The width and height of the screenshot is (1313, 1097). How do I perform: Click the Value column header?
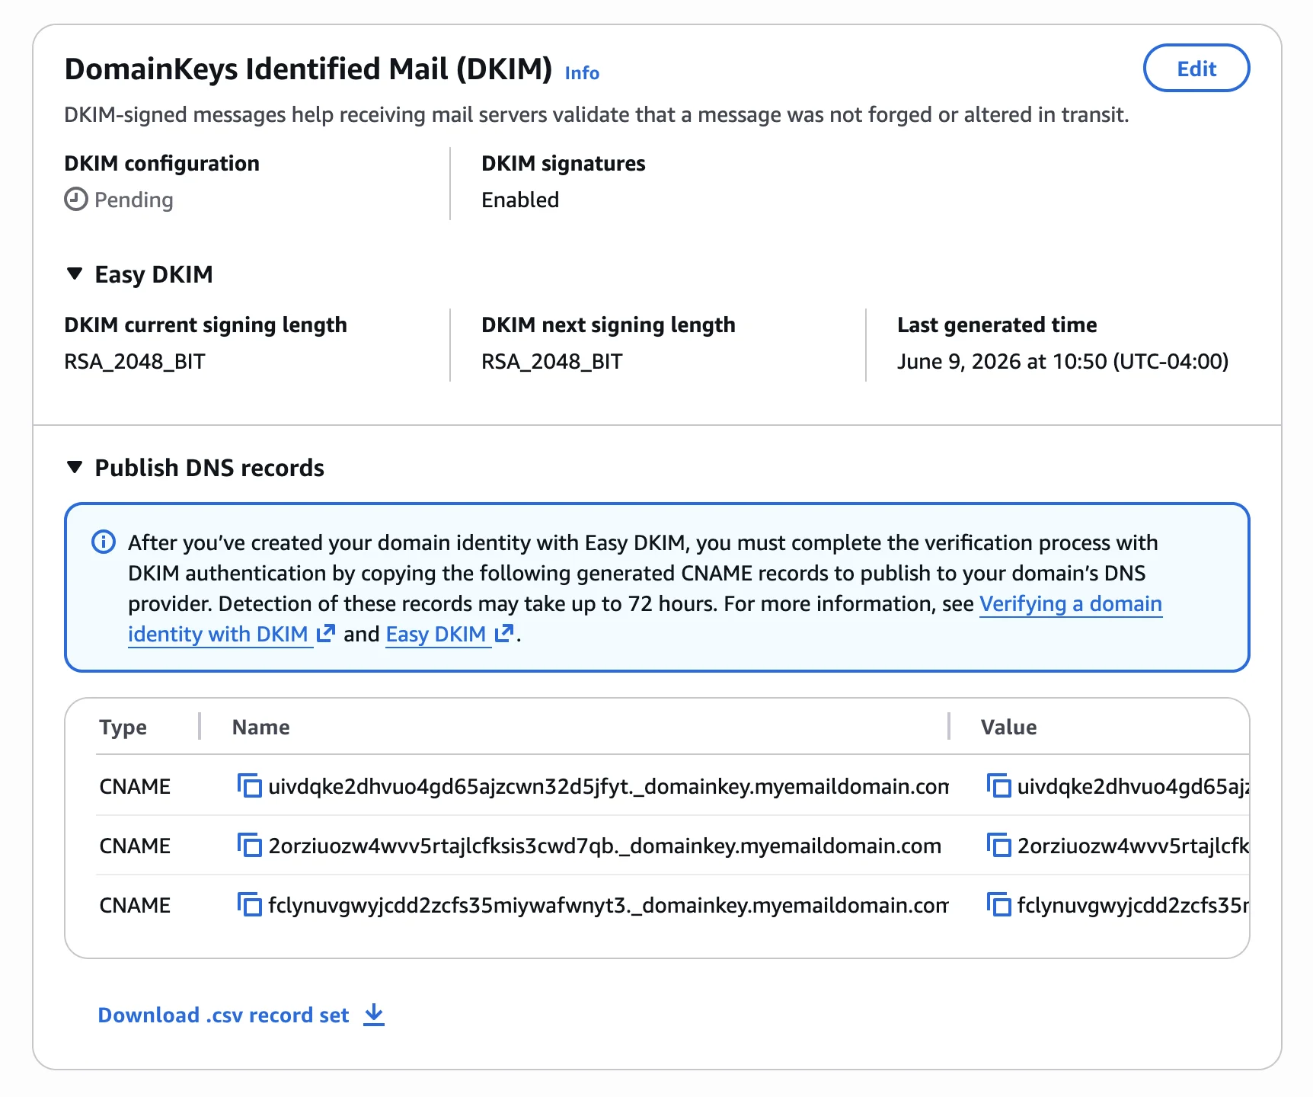click(x=1008, y=727)
